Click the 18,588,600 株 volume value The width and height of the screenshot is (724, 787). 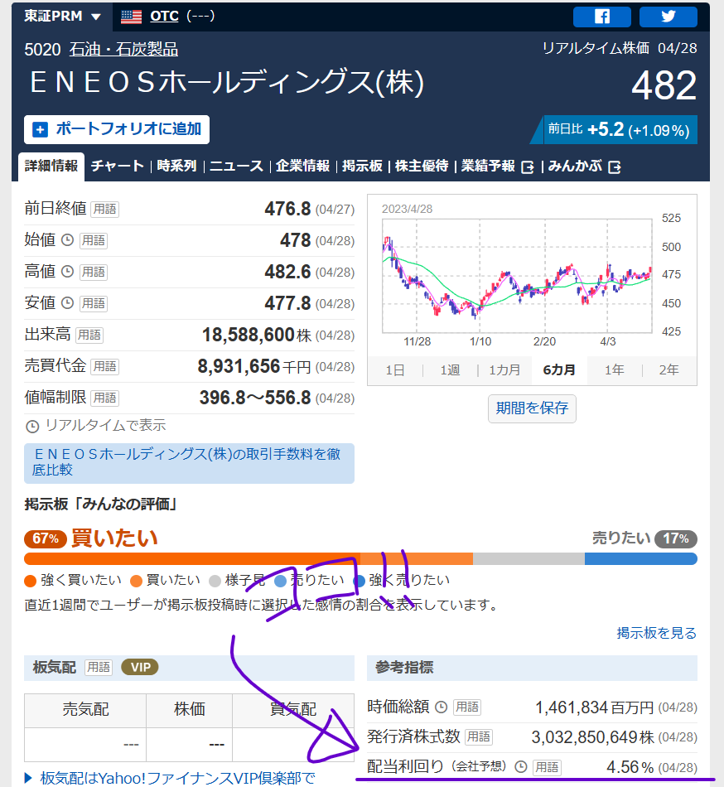pyautogui.click(x=257, y=335)
